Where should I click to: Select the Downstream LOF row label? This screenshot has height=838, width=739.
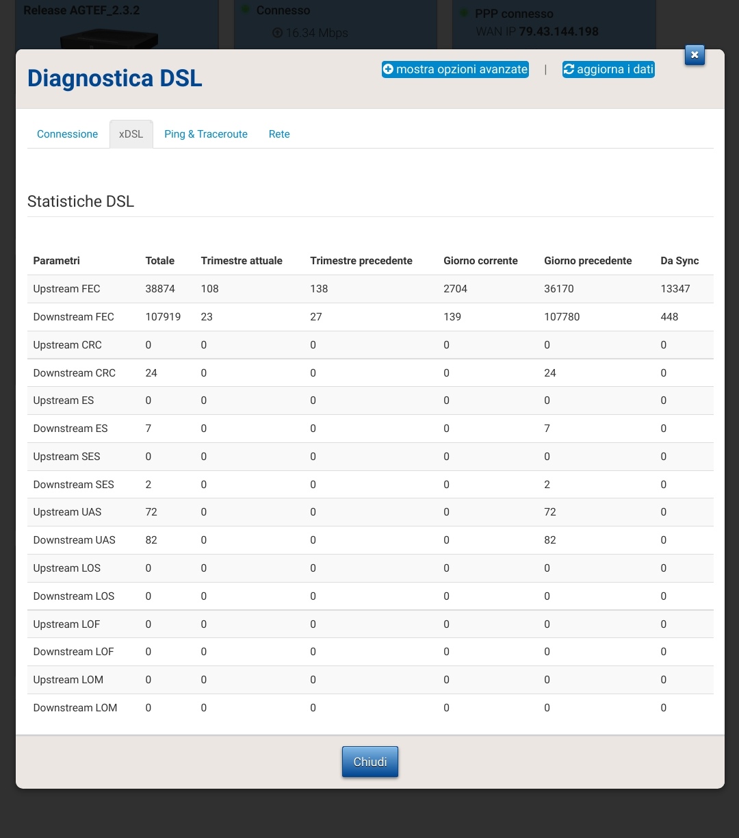tap(74, 652)
